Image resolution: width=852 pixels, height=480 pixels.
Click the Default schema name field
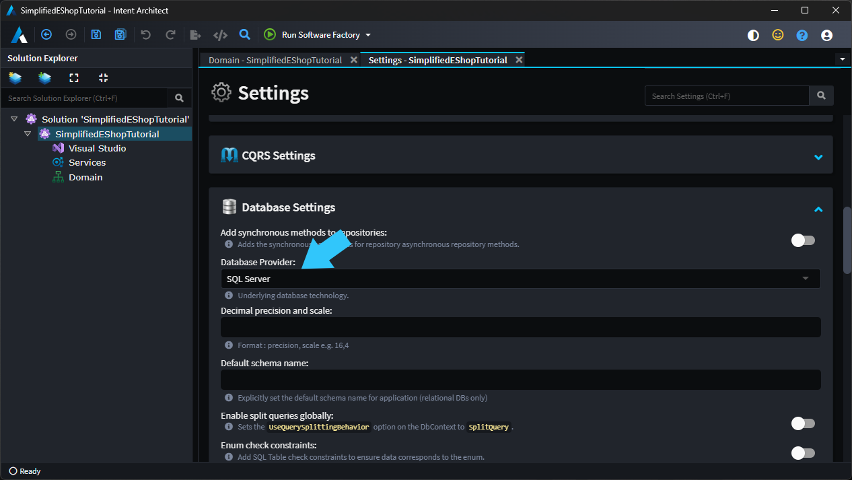tap(520, 380)
